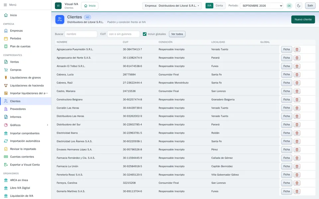This screenshot has width=319, height=199.
Task: Open Ficha for Distribuidora del Sur
Action: coord(286,124)
